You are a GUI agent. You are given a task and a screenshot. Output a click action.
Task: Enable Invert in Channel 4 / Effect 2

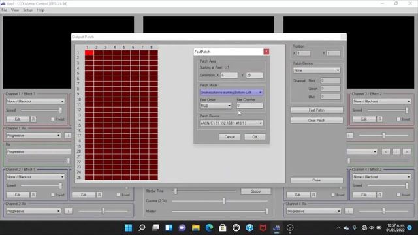(398, 195)
